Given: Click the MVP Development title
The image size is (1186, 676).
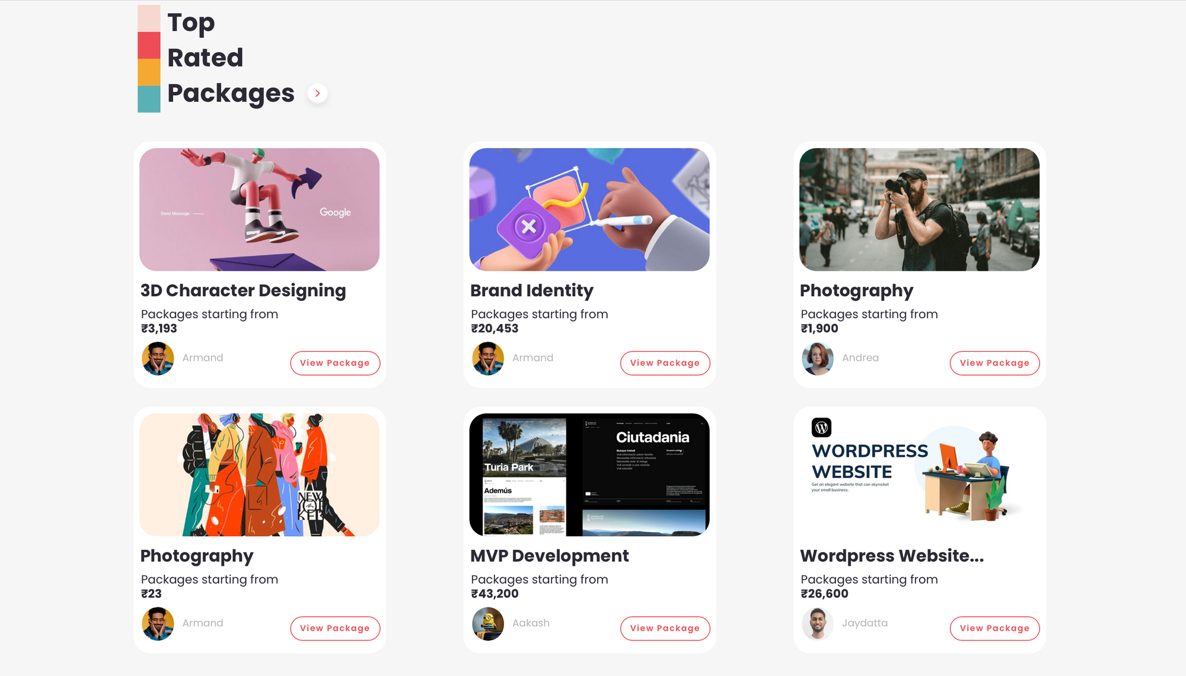Looking at the screenshot, I should point(550,556).
